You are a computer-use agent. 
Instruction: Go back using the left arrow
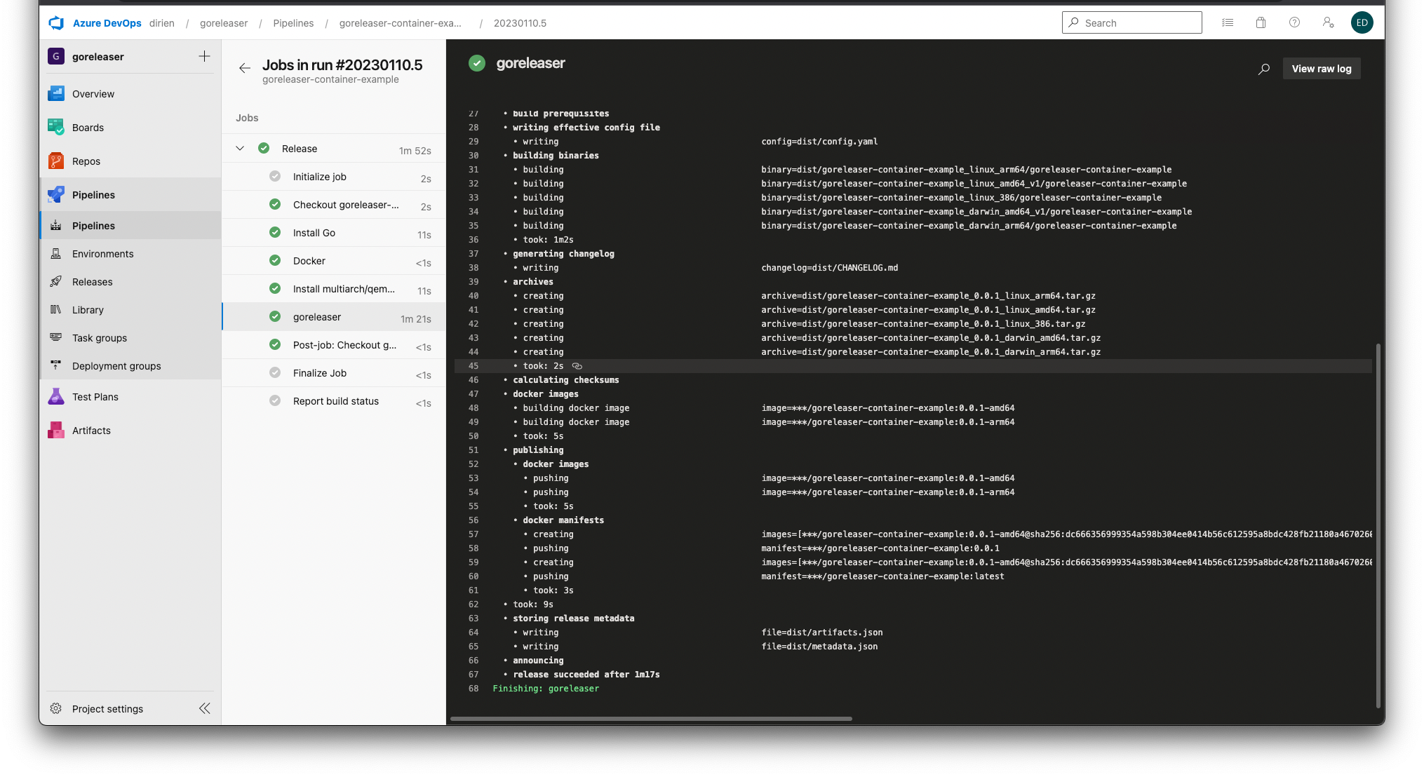point(245,68)
